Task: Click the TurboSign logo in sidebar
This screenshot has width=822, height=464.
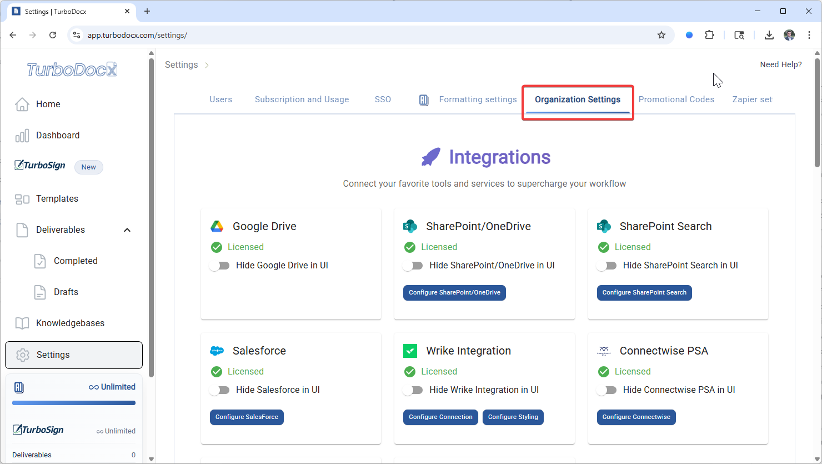Action: 40,166
